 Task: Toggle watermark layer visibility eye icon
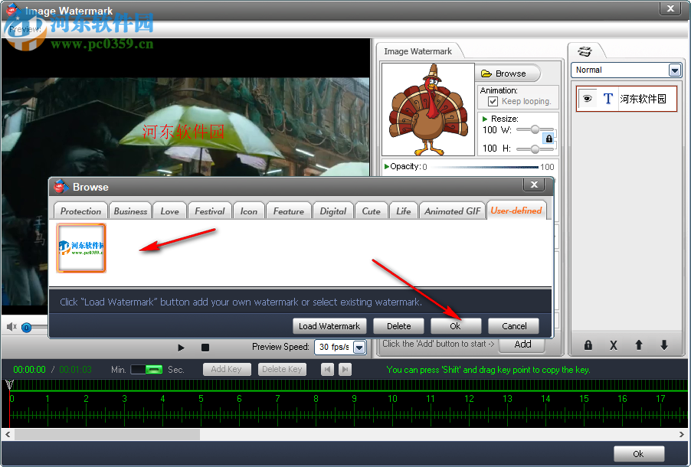pos(587,99)
